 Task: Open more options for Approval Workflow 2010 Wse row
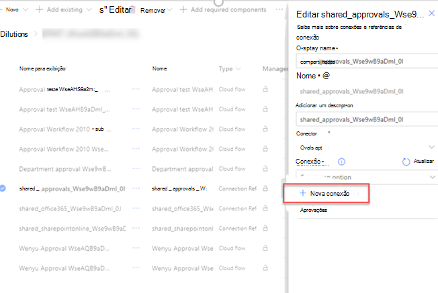[x=136, y=149]
